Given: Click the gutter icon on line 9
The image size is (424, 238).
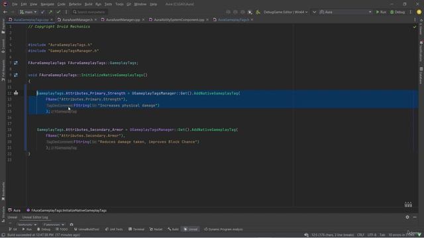Looking at the screenshot, I should coord(16,75).
